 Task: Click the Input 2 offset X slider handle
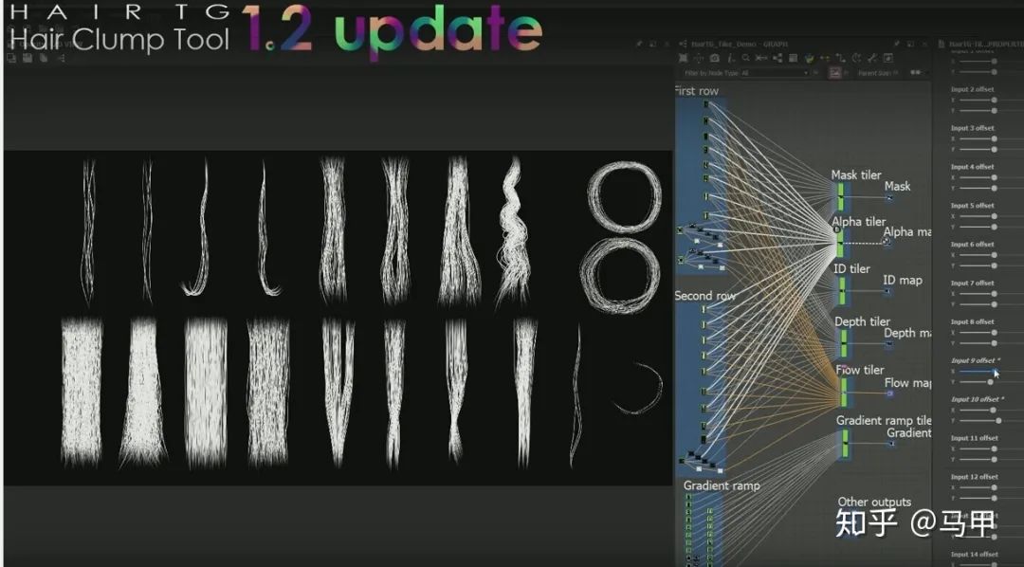coord(994,100)
